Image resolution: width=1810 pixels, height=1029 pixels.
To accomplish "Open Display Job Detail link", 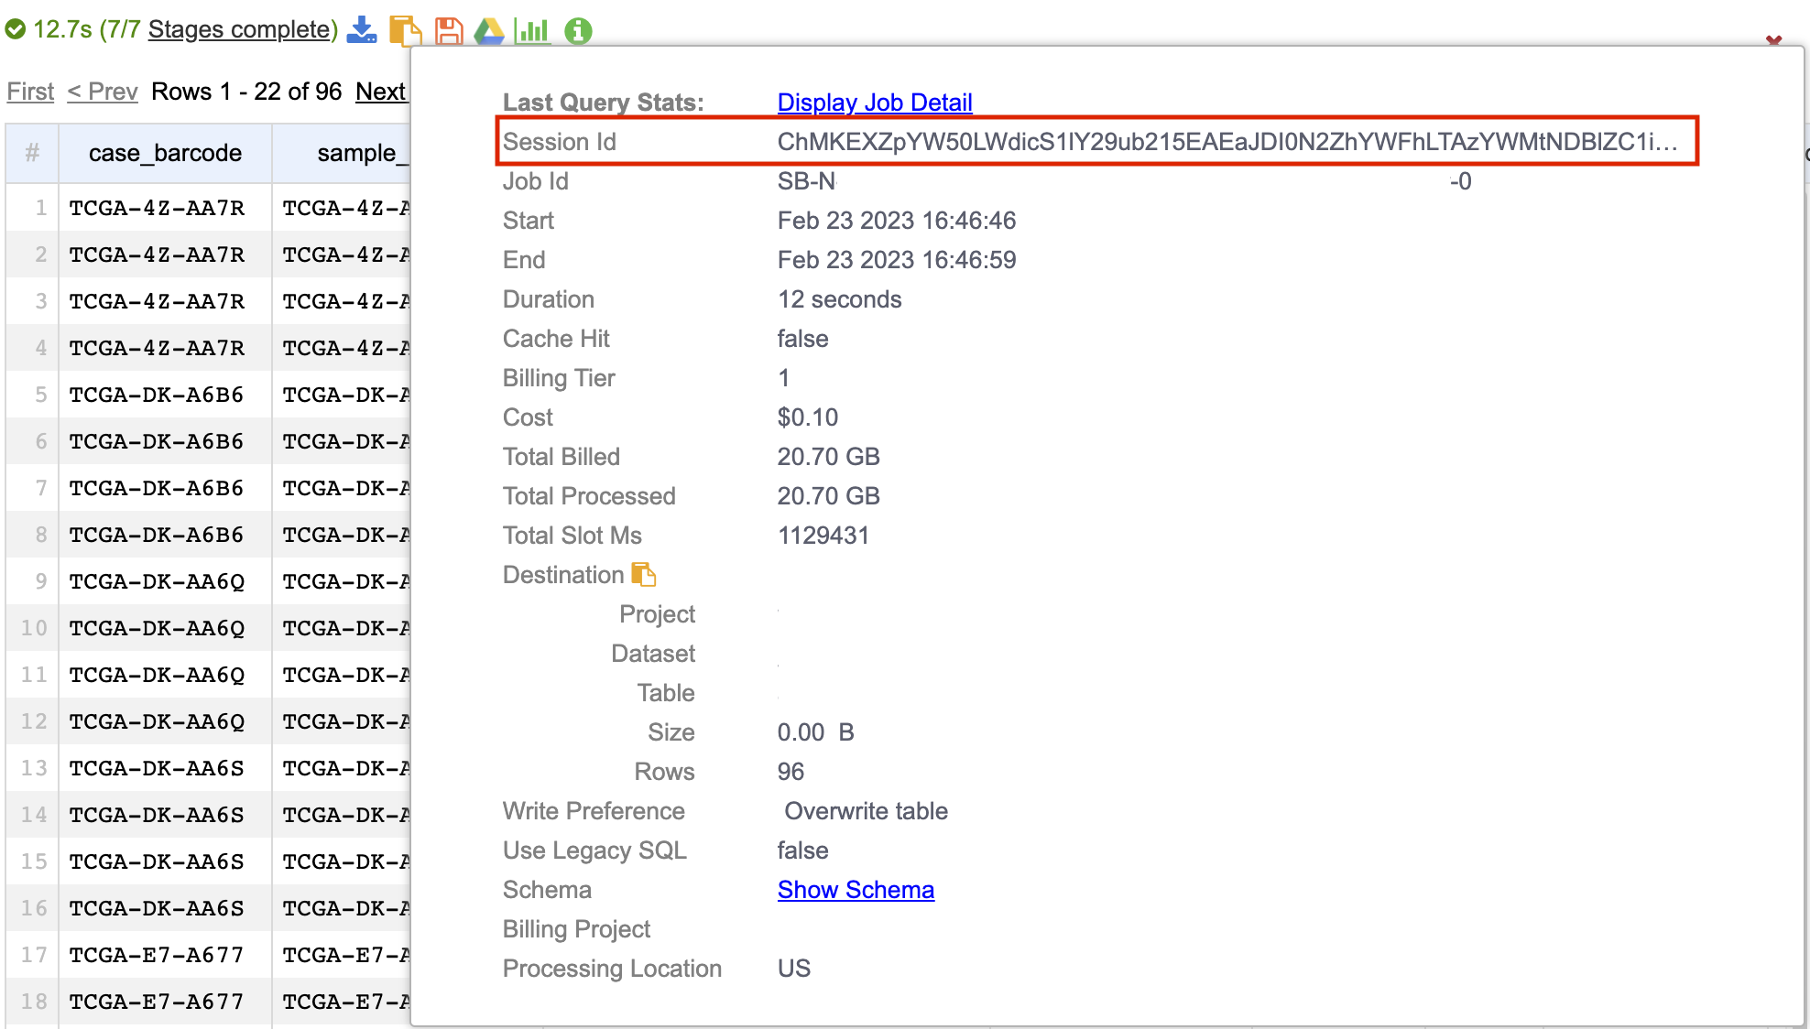I will [874, 103].
